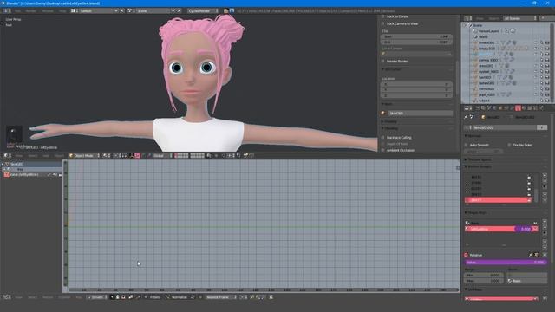The width and height of the screenshot is (555, 312).
Task: Open the Object properties tab icon
Action: click(500, 107)
